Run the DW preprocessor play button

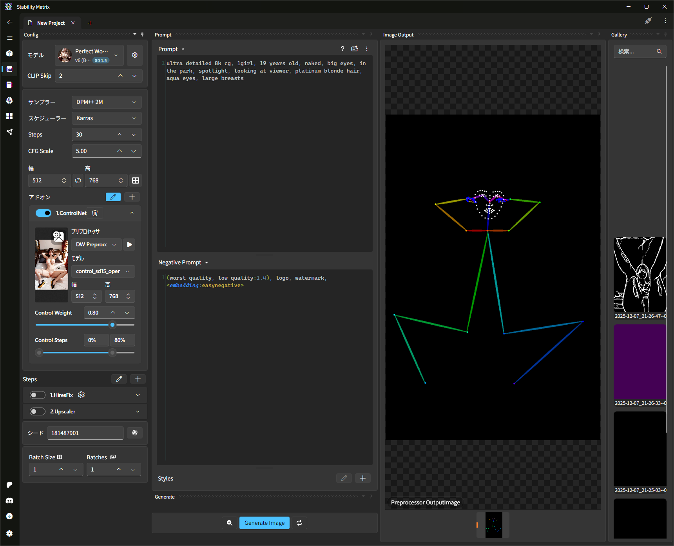tap(129, 244)
